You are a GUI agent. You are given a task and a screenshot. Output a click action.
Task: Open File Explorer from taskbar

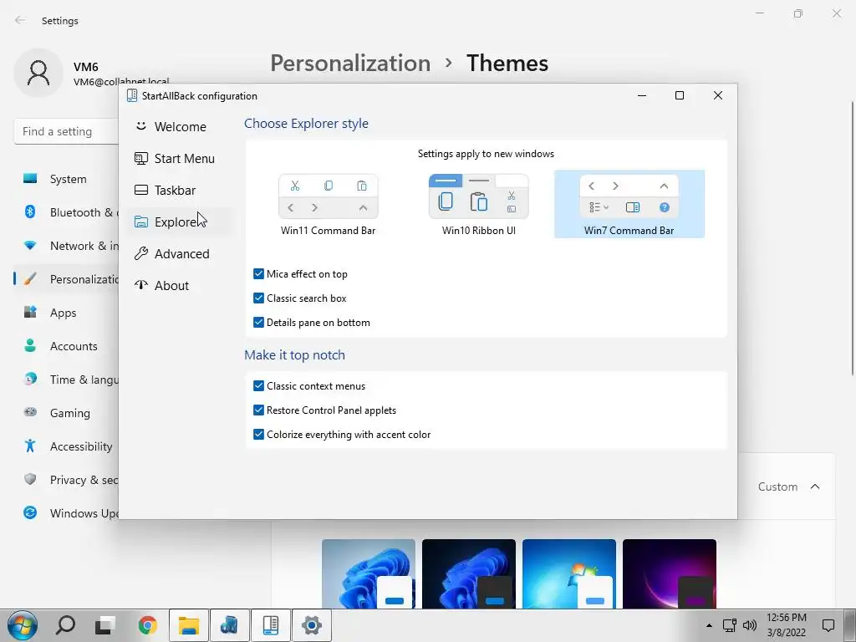pyautogui.click(x=189, y=625)
